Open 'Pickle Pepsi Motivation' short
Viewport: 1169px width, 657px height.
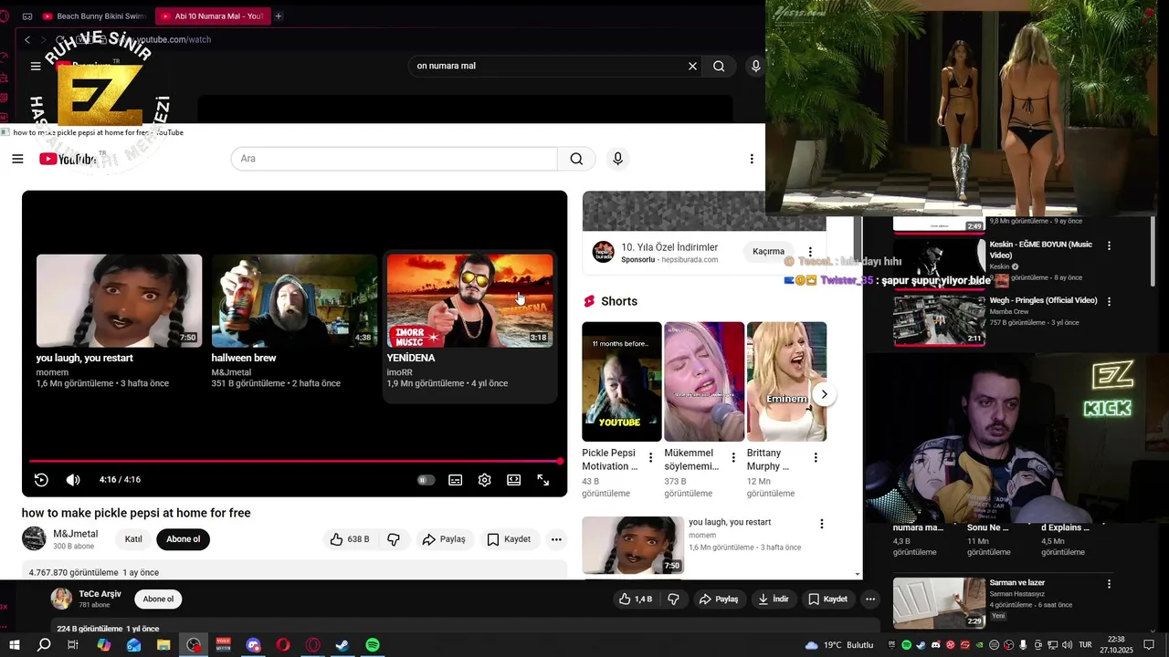coord(621,381)
